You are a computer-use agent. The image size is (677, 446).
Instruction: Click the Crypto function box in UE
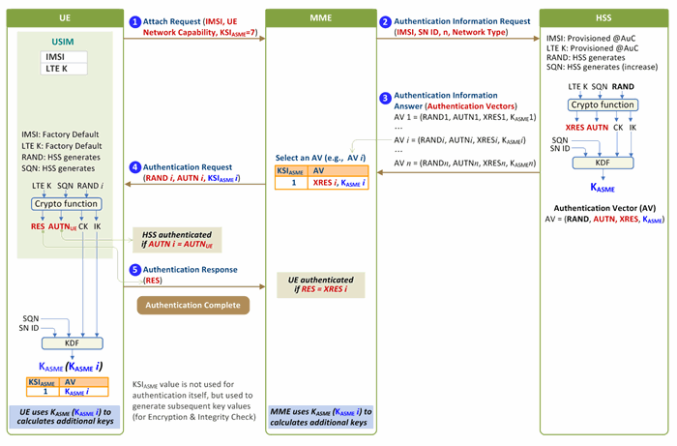[66, 204]
